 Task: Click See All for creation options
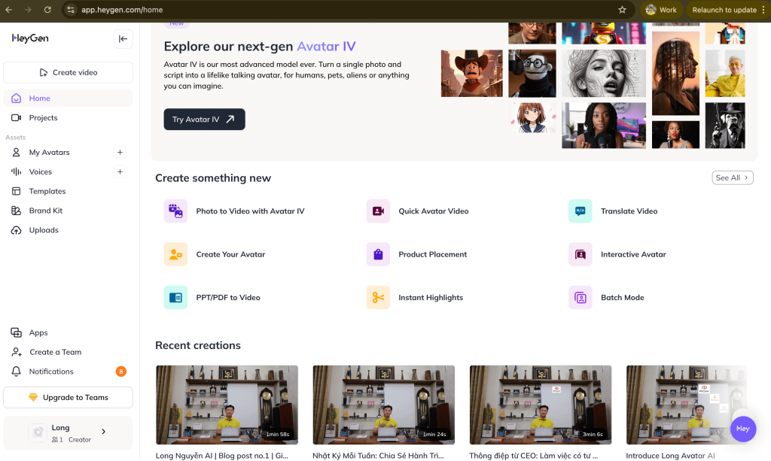(x=732, y=177)
